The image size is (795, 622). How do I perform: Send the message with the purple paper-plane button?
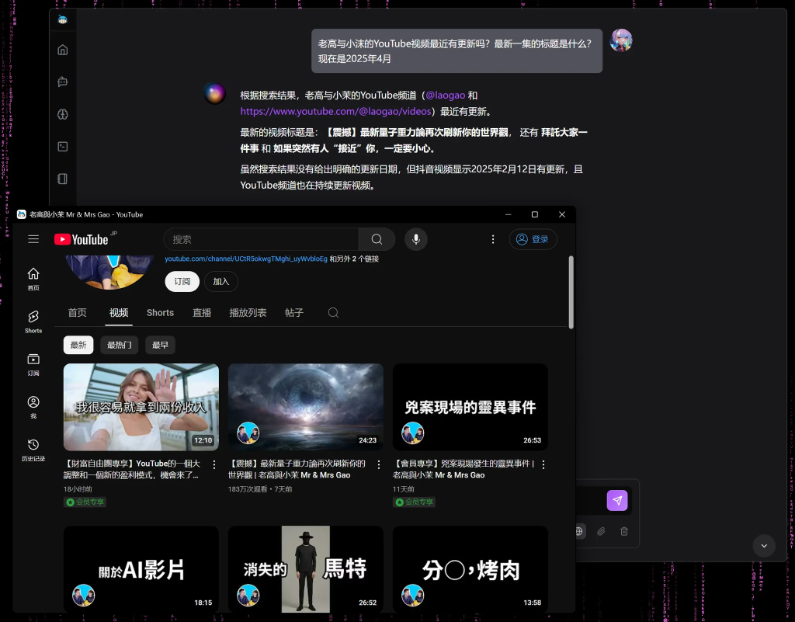(x=617, y=500)
